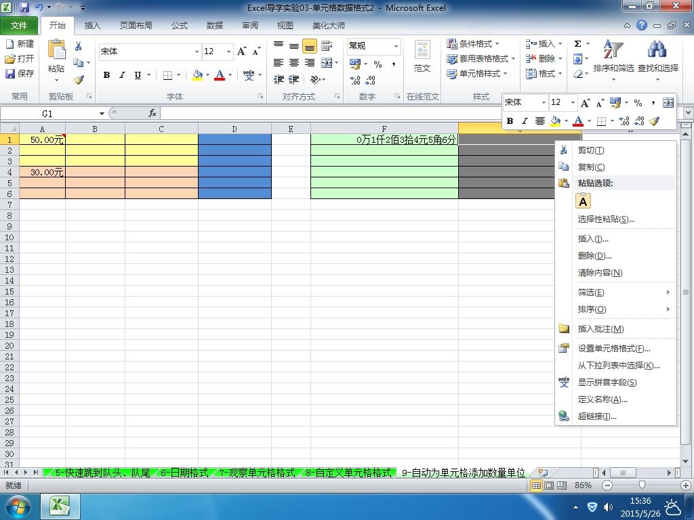Toggle Bold on the mini toolbar
Viewport: 694px width, 520px height.
pyautogui.click(x=510, y=121)
